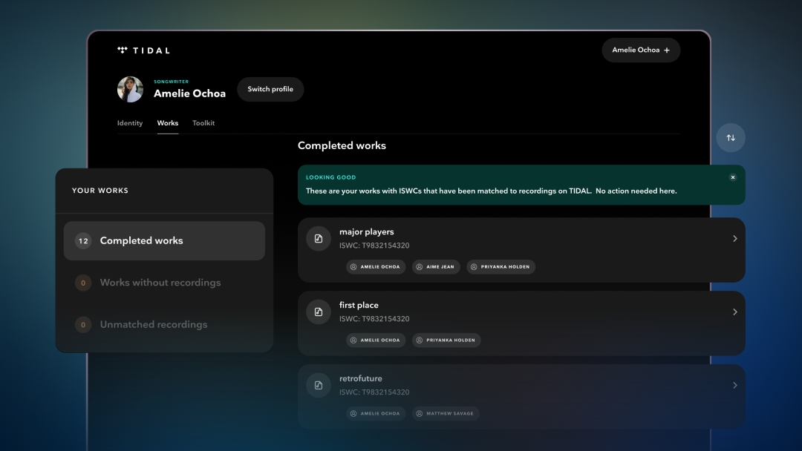Open the Toolkit tab

tap(203, 122)
